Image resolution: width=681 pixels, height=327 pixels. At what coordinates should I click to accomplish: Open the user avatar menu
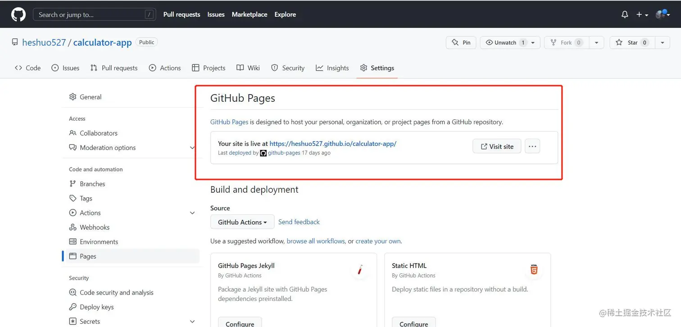pyautogui.click(x=663, y=14)
